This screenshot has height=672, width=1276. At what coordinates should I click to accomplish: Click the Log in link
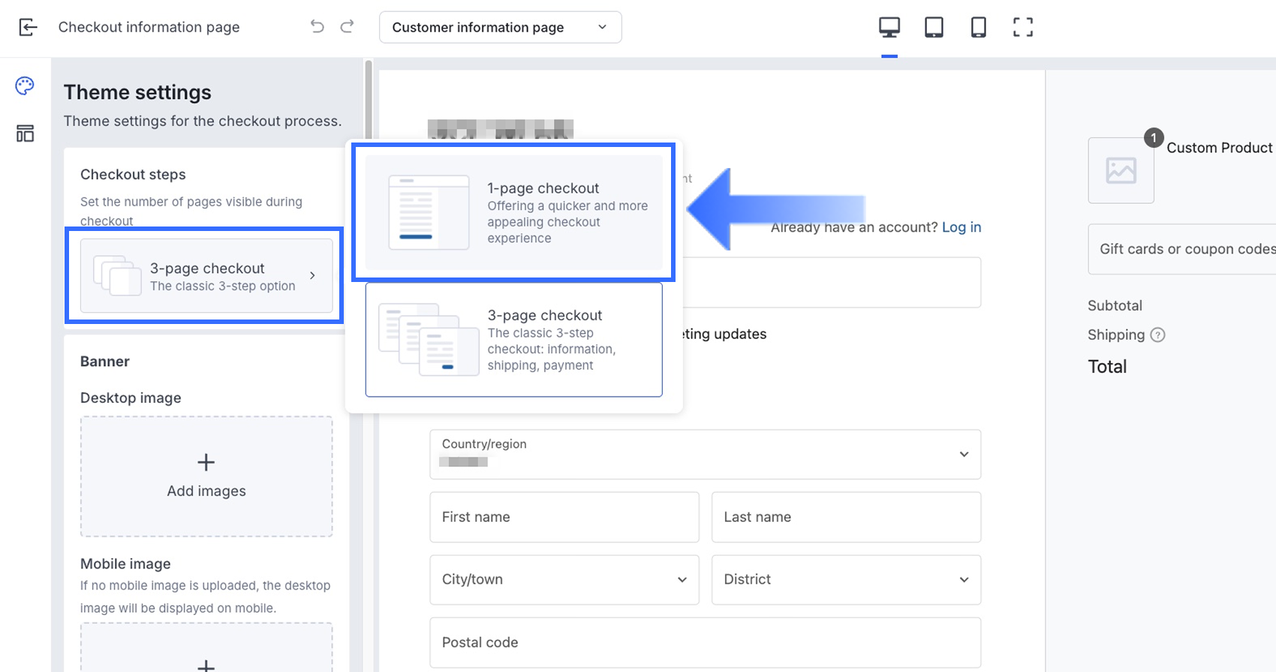click(x=961, y=227)
